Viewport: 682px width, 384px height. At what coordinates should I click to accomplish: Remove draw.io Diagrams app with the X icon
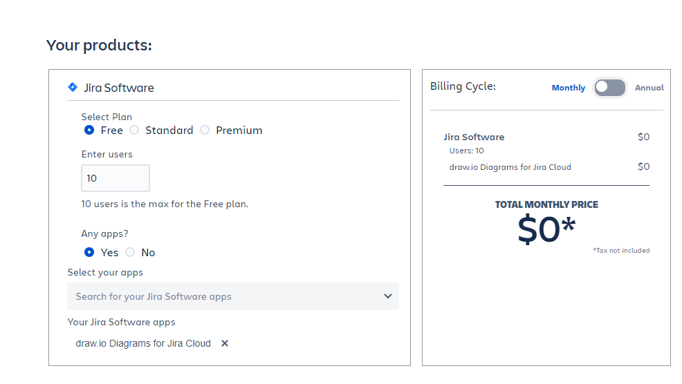225,343
